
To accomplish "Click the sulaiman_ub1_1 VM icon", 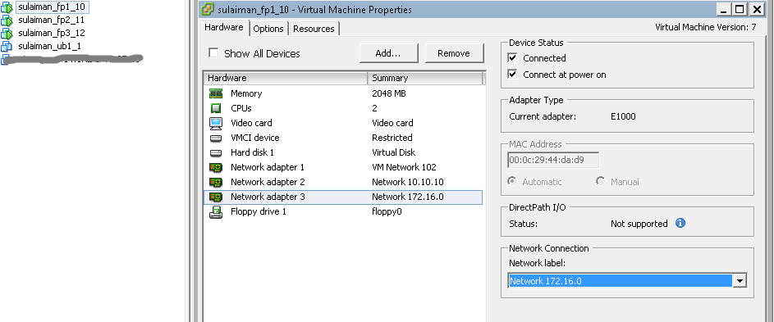I will click(x=7, y=47).
